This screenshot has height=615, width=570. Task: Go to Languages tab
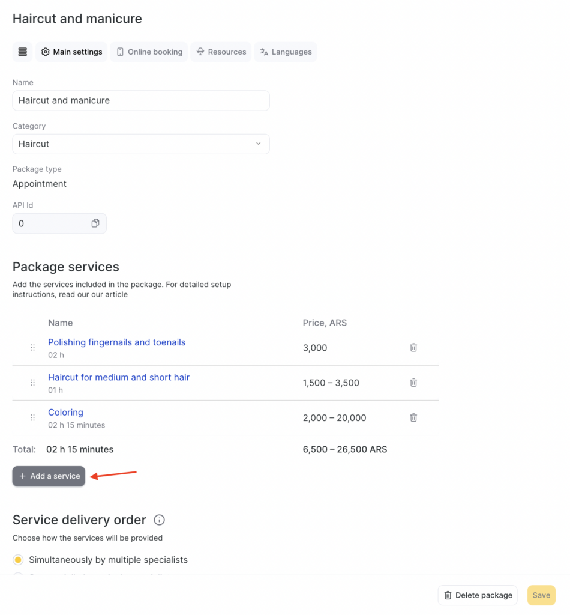pyautogui.click(x=286, y=52)
